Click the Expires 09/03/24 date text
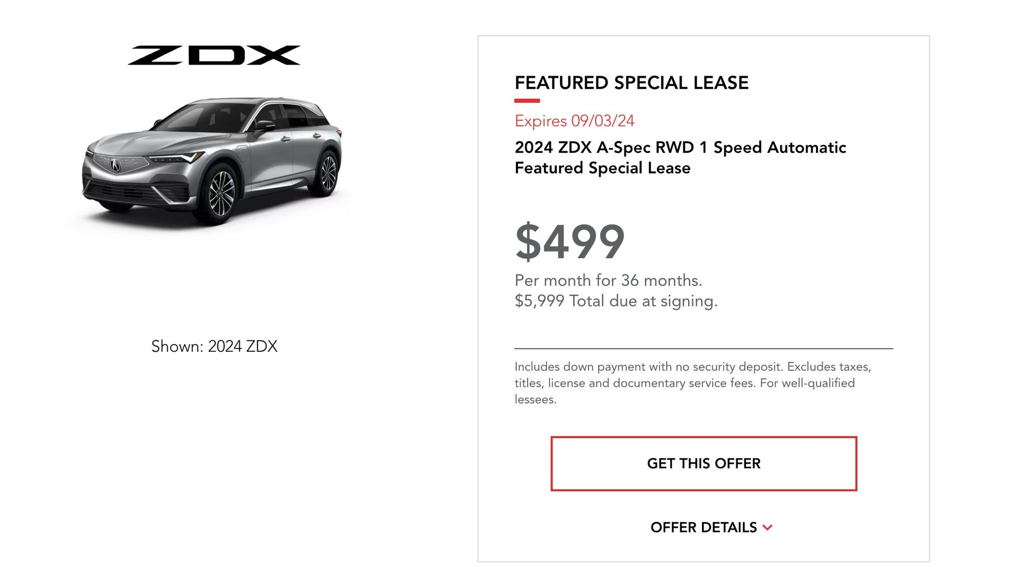 (574, 121)
